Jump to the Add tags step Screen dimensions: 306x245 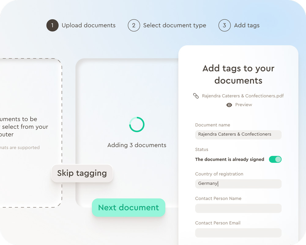[247, 25]
